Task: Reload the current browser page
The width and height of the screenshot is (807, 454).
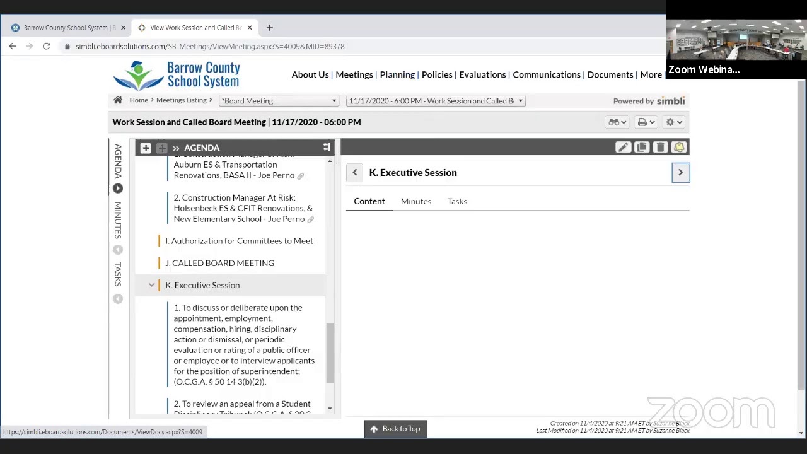Action: [46, 46]
